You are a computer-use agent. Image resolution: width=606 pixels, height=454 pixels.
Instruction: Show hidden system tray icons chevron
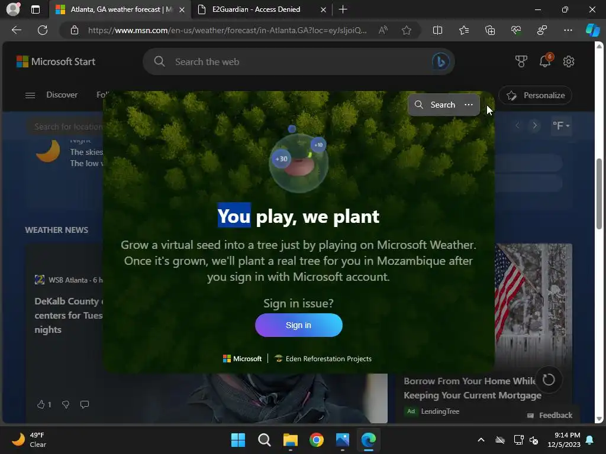[481, 440]
